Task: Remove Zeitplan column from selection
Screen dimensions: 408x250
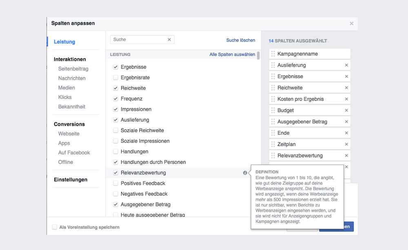Action: pos(346,144)
